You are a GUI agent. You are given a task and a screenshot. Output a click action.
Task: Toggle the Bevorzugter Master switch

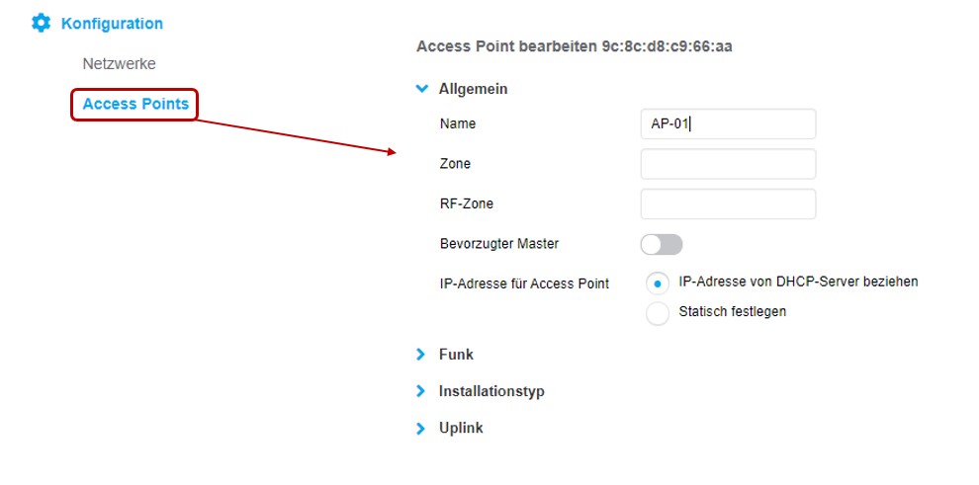click(662, 244)
